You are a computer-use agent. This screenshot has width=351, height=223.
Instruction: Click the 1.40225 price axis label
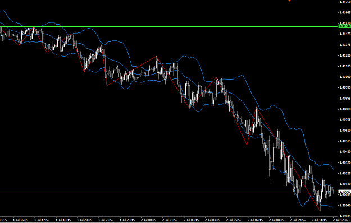pos(345,173)
